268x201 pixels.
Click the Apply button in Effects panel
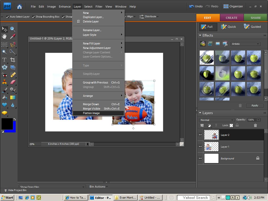click(x=254, y=105)
